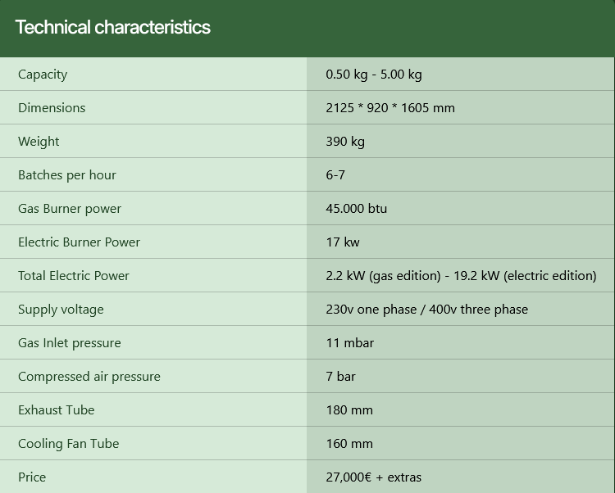Click the Technical characteristics header
Viewport: 615px width, 493px height.
pos(113,28)
